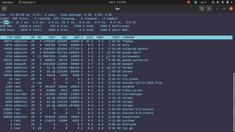
Task: Select the pulseaudio process name
Action: tap(131, 56)
